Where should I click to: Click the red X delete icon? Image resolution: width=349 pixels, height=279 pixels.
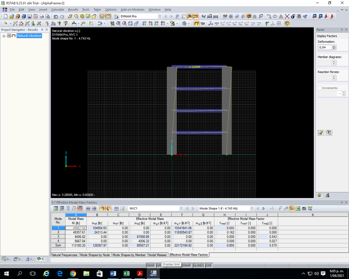pos(287,16)
